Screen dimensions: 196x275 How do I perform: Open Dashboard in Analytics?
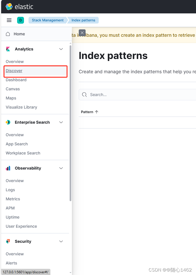(x=16, y=80)
